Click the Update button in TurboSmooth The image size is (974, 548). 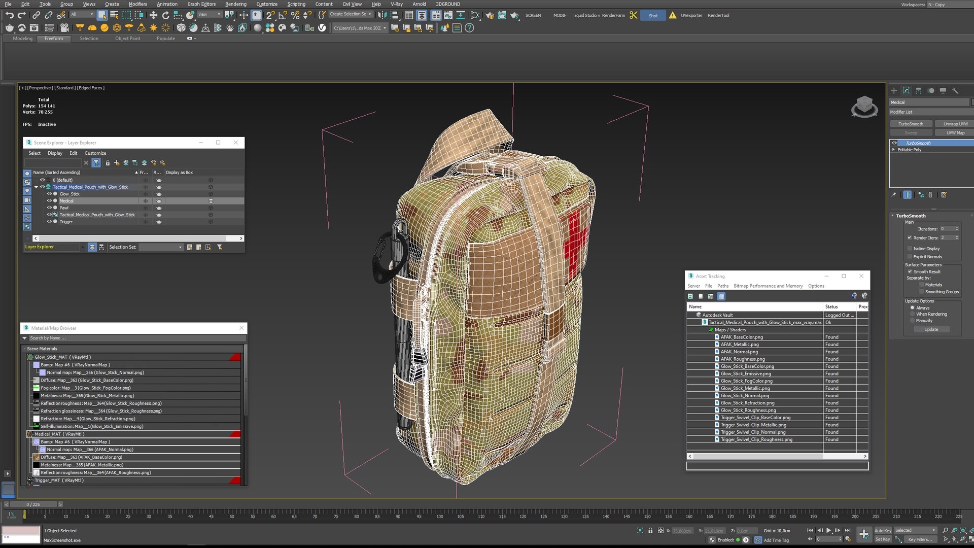tap(931, 330)
